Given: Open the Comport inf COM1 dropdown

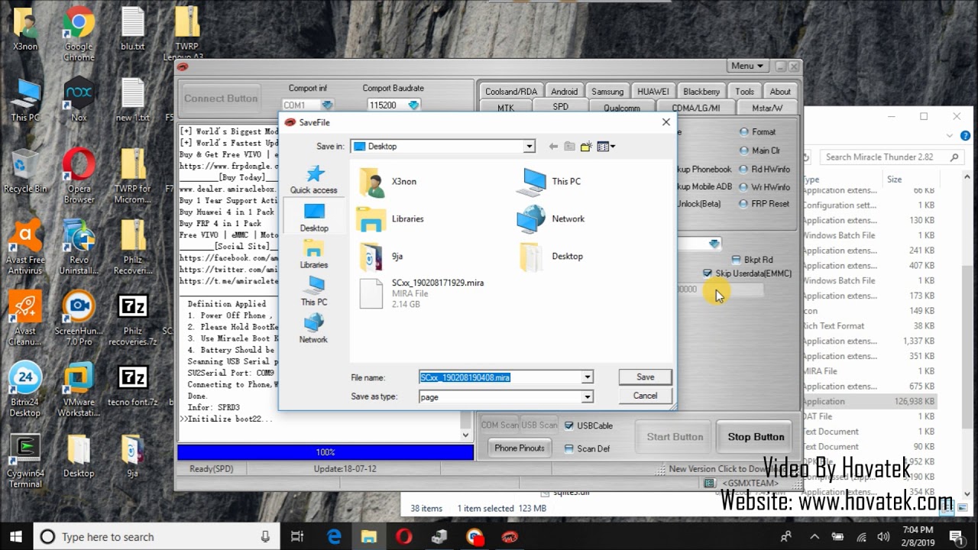Looking at the screenshot, I should point(327,105).
